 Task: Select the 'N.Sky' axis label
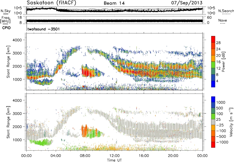(6, 11)
